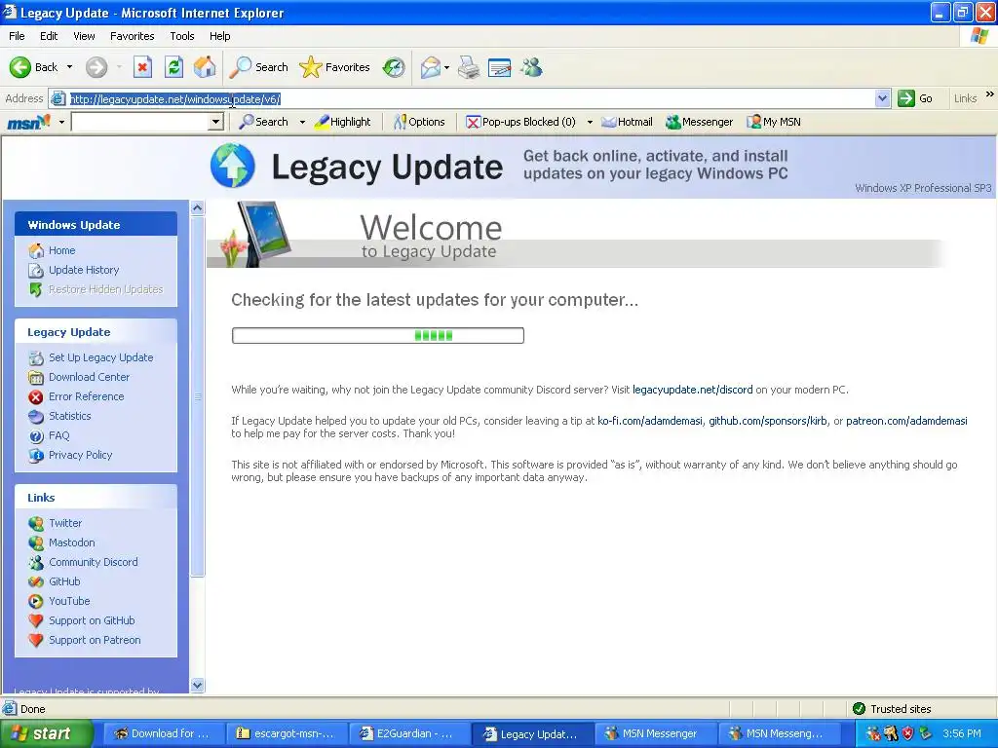
Task: Click Restore Hidden Updates in the sidebar
Action: pos(96,289)
